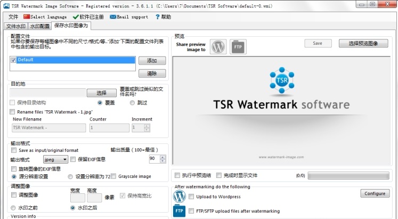Increase the output quality value
The height and width of the screenshot is (219, 398).
coord(163,157)
